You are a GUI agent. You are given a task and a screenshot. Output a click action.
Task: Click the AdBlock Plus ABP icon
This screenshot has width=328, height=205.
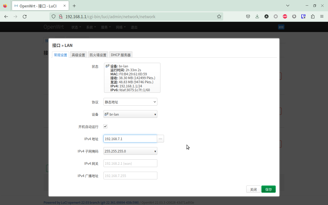tap(285, 16)
